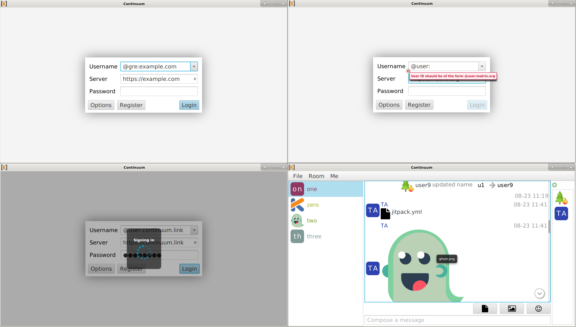Click the send image icon button

512,309
